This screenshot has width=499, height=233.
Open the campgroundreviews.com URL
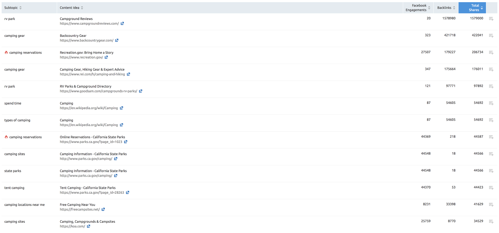[89, 23]
